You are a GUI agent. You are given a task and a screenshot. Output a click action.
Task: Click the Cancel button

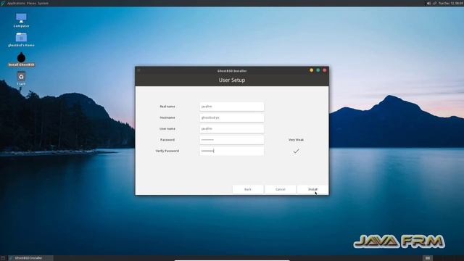281,189
